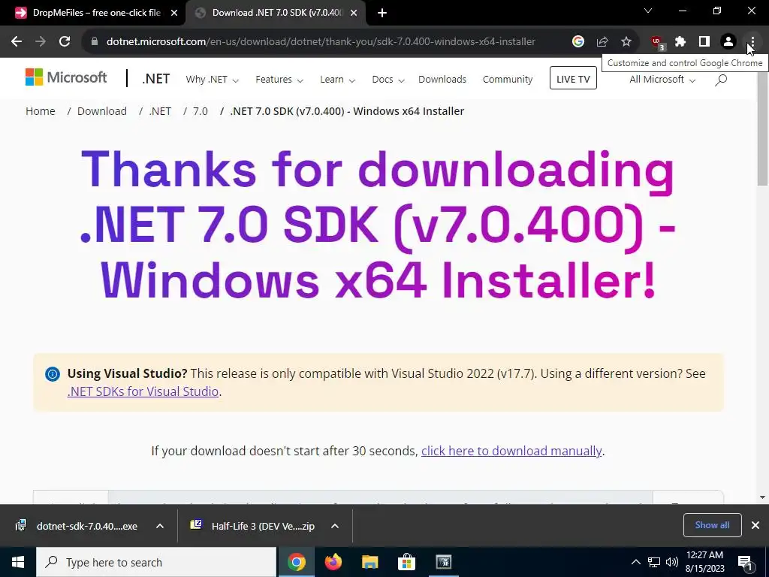Open the Community nav item
Screen dimensions: 769x577
tap(507, 80)
